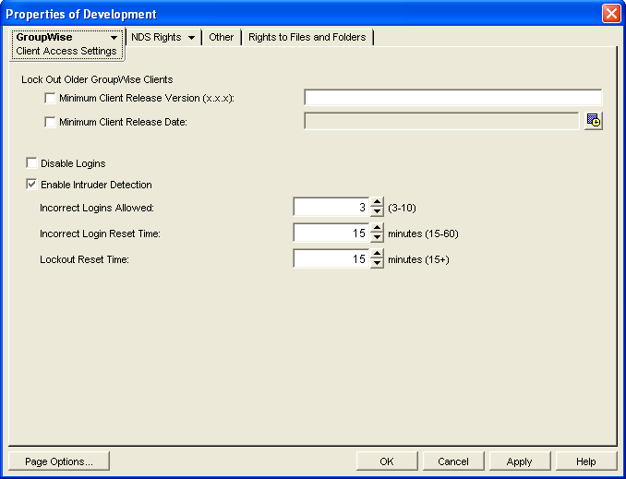Viewport: 626px width, 479px height.
Task: Expand the NDS Rights tab dropdown arrow
Action: pyautogui.click(x=191, y=38)
